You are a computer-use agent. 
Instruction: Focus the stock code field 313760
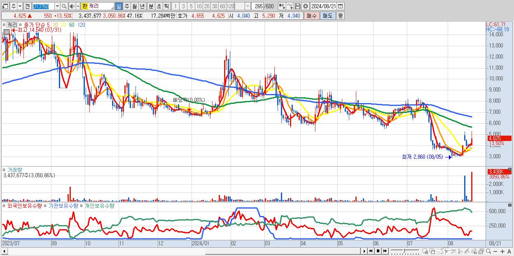click(43, 6)
